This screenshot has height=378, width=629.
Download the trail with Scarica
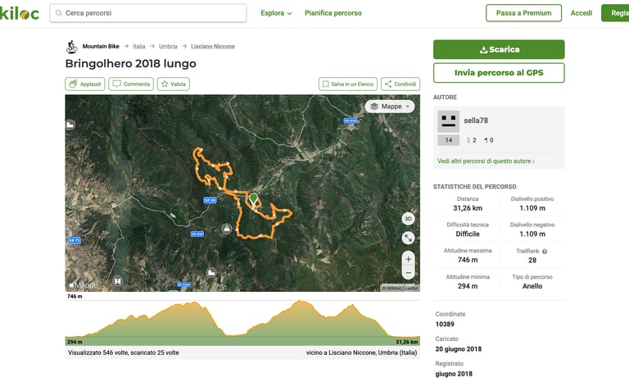[x=499, y=49]
